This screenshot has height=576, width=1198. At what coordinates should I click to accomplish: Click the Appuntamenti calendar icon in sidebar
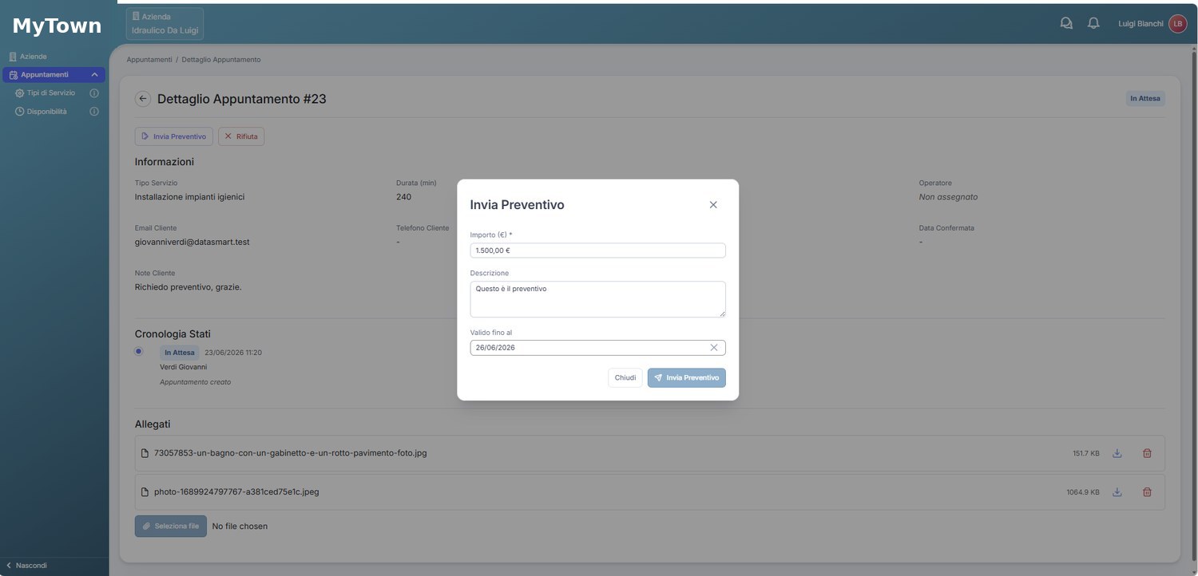(14, 75)
